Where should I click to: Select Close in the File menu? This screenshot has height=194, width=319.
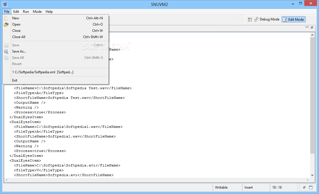[x=56, y=31]
